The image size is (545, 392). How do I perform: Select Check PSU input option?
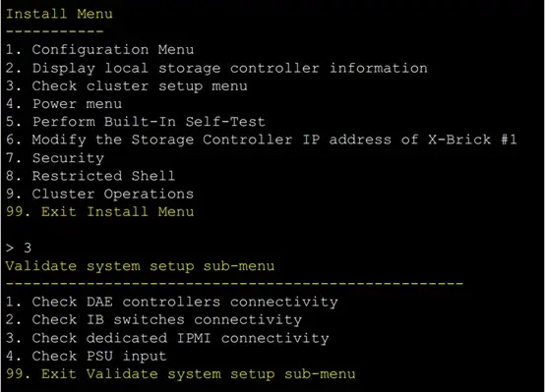pyautogui.click(x=87, y=356)
